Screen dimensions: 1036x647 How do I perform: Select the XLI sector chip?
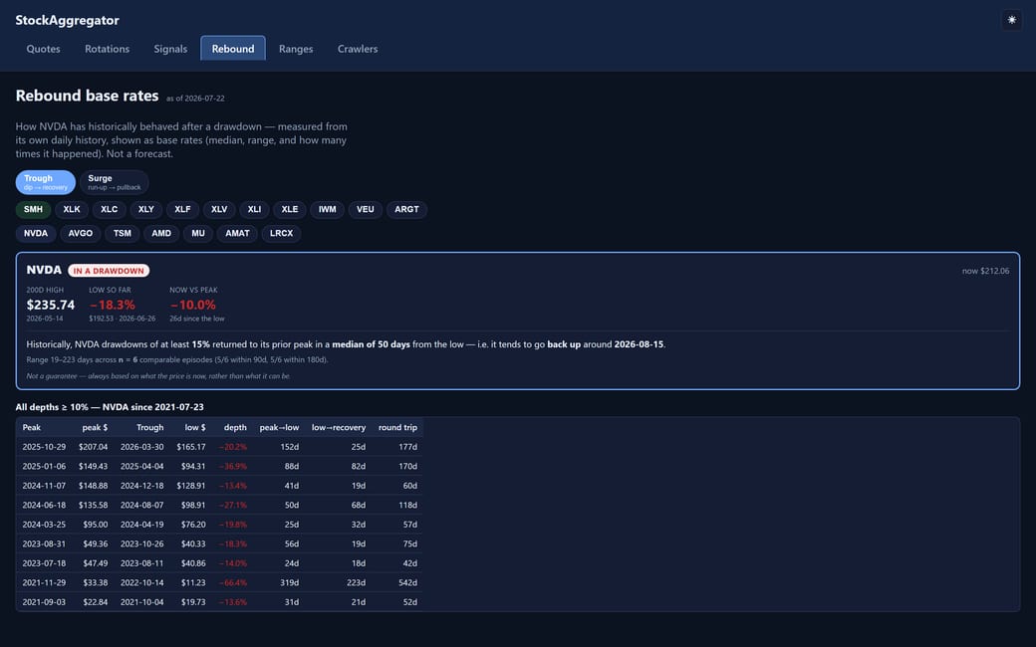(x=254, y=209)
